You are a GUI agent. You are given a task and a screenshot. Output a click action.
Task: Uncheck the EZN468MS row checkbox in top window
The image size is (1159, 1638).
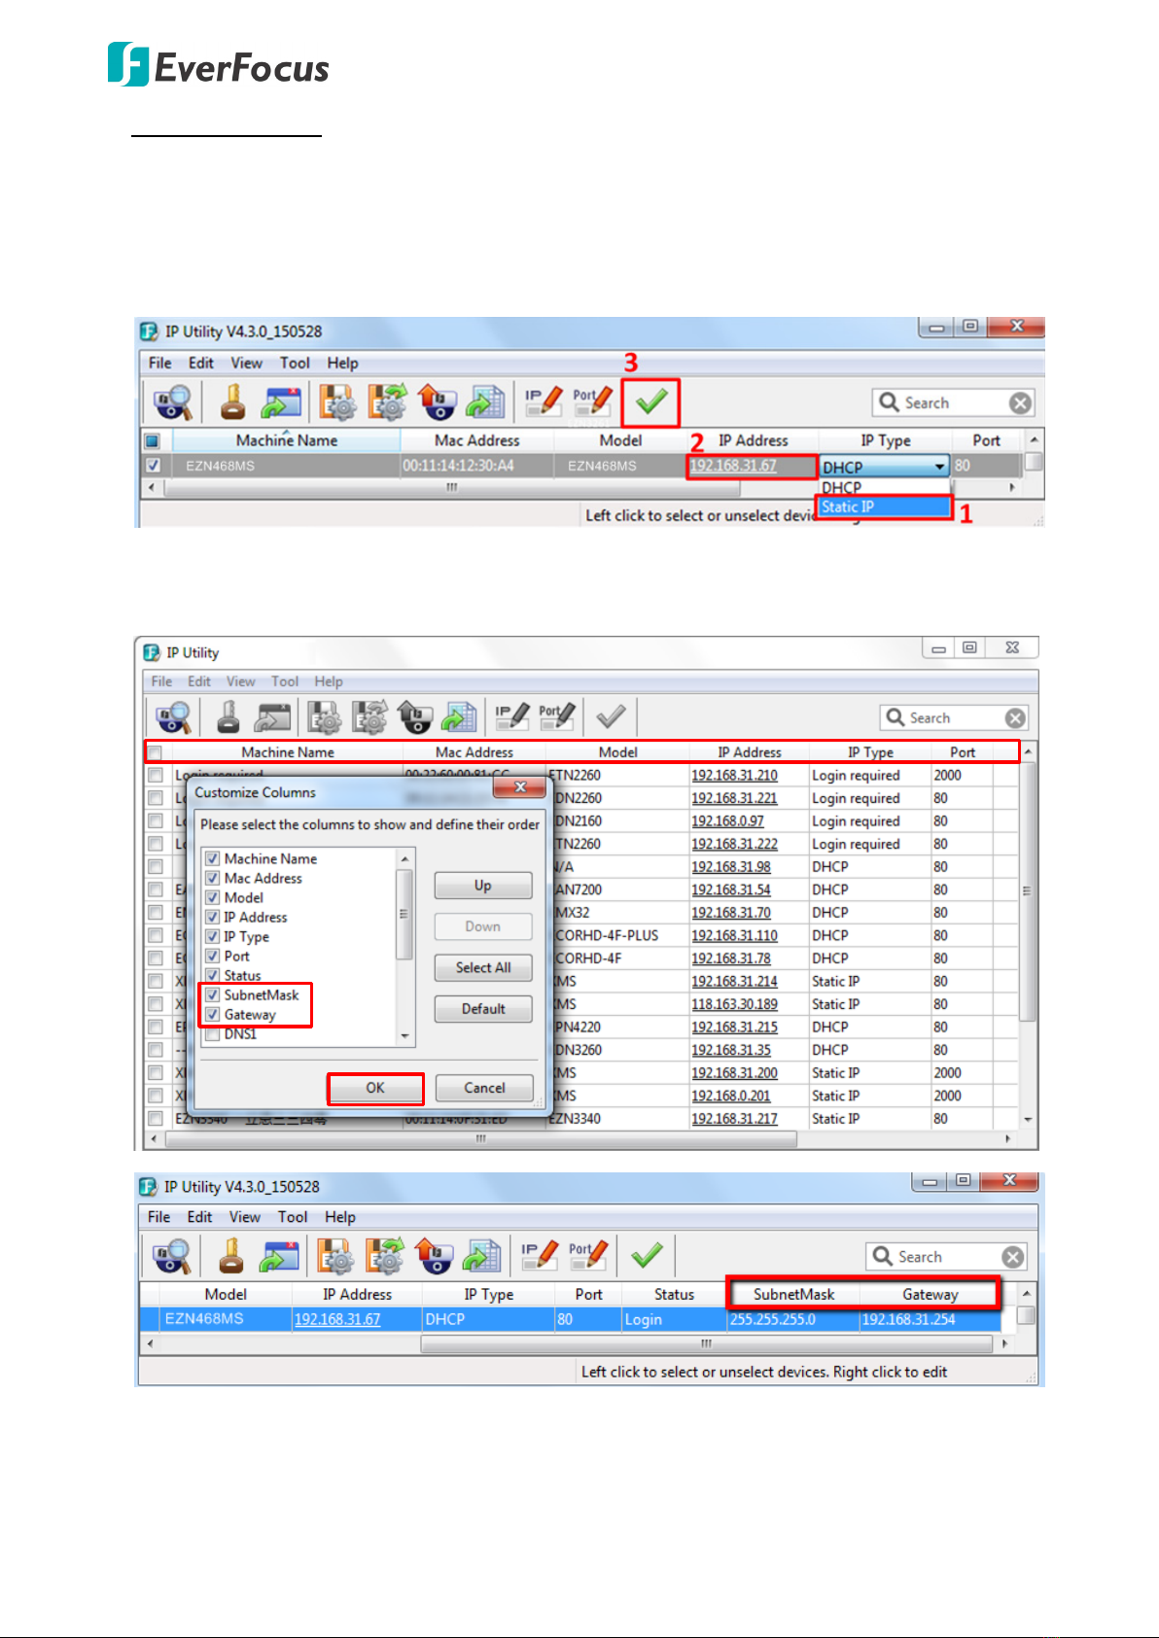pos(154,465)
